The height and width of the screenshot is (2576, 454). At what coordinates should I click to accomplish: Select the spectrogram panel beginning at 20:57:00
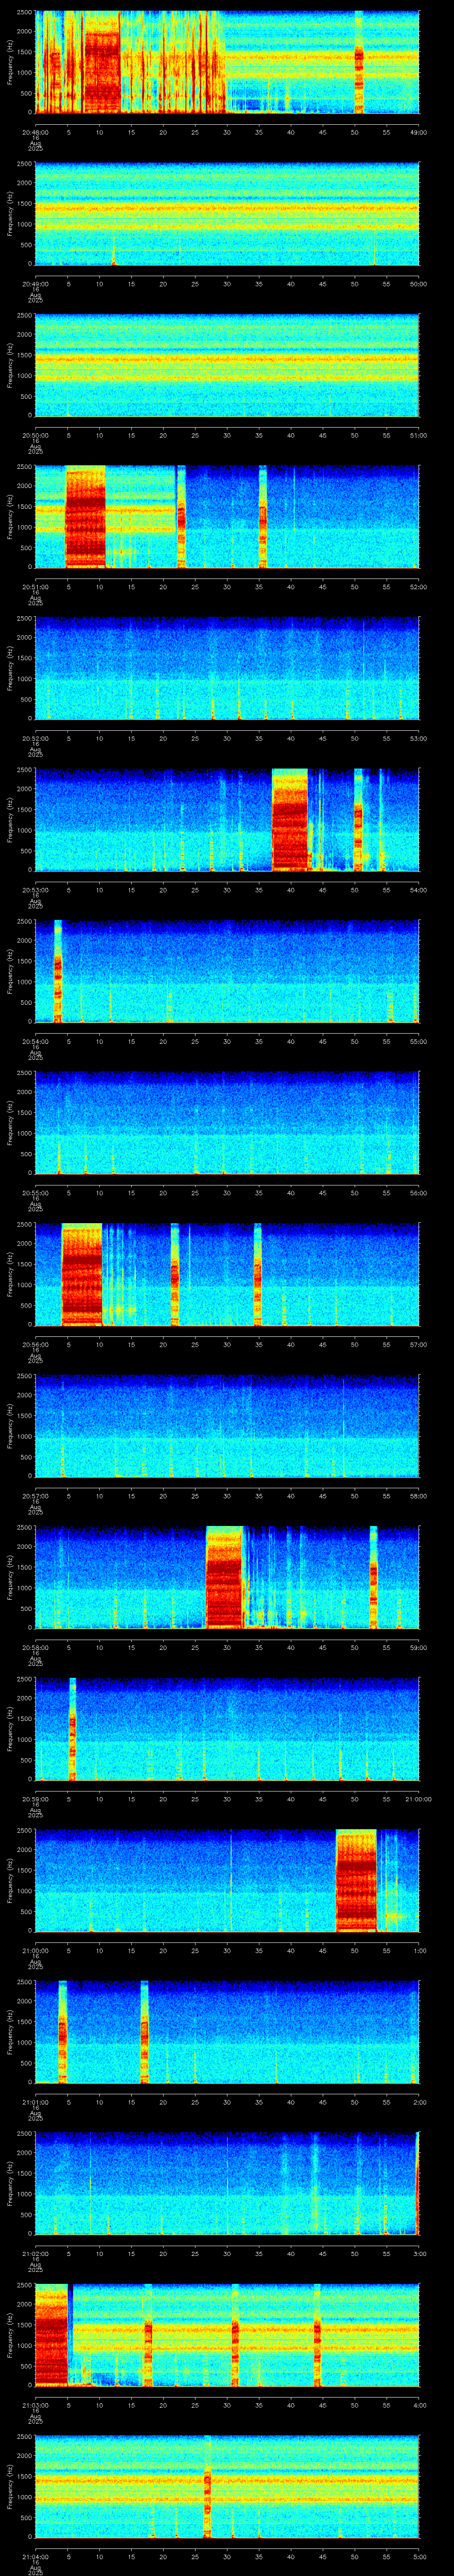click(x=227, y=1426)
